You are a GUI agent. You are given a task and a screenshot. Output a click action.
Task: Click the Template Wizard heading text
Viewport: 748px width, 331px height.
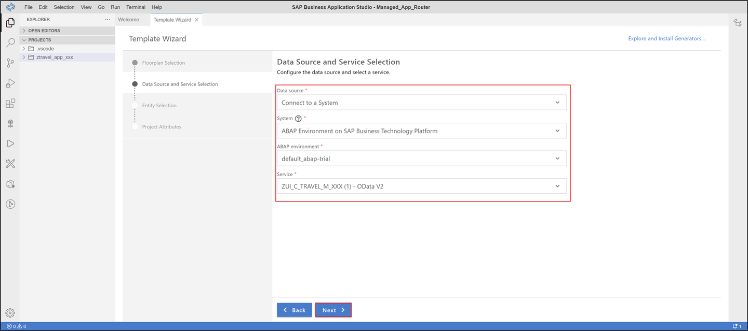tap(157, 38)
